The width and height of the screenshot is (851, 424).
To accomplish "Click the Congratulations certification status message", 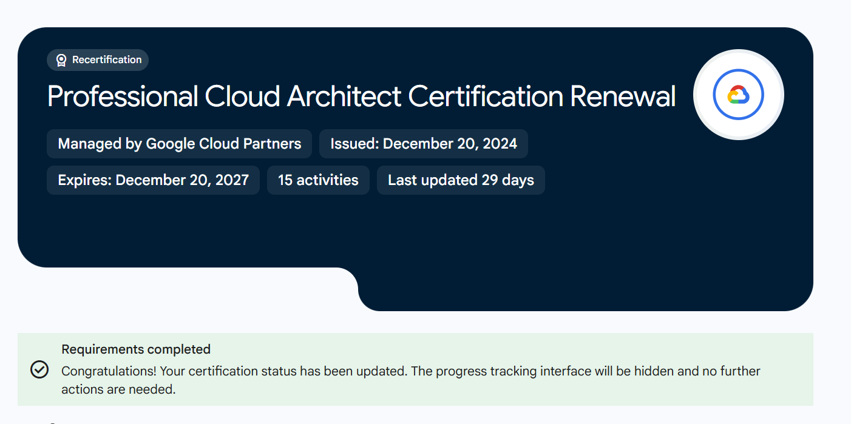I will tap(411, 380).
